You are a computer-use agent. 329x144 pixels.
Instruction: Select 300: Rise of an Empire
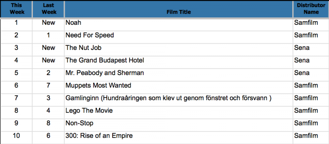pyautogui.click(x=99, y=136)
